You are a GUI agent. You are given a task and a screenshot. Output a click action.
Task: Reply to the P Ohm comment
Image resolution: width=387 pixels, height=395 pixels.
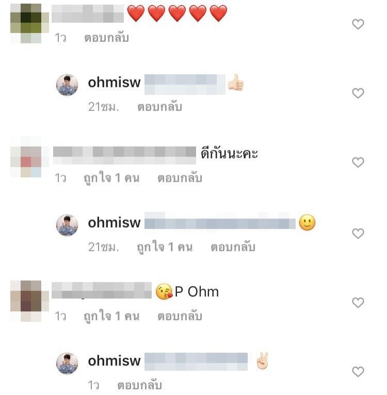[x=180, y=316]
